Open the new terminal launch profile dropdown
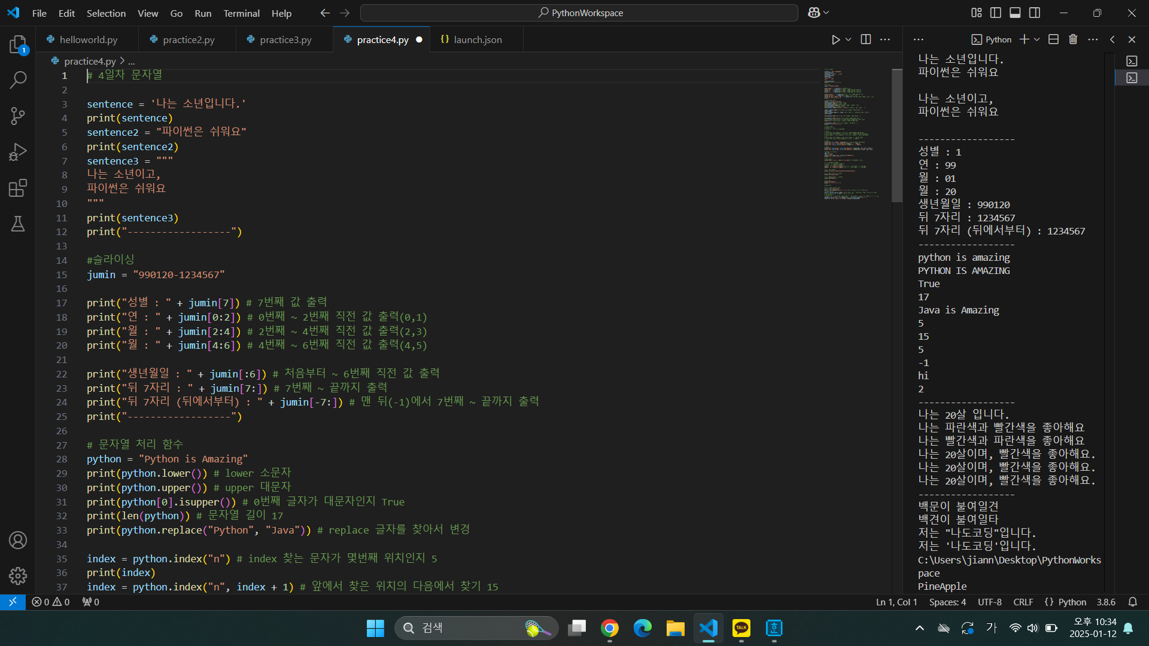 (1037, 39)
